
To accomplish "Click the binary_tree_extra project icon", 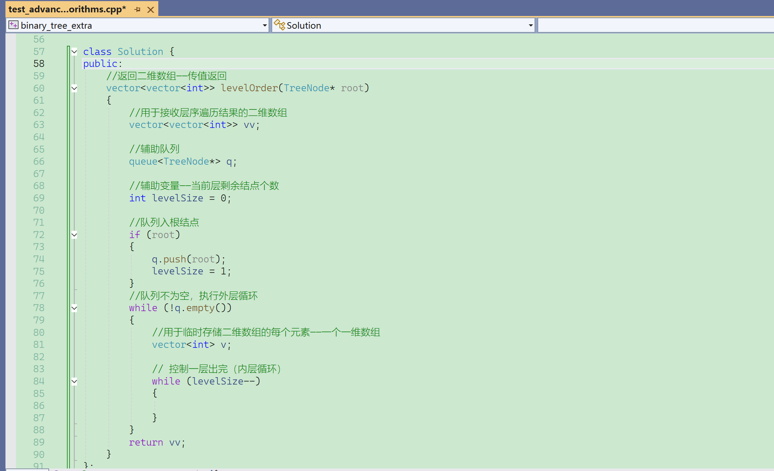I will [13, 25].
